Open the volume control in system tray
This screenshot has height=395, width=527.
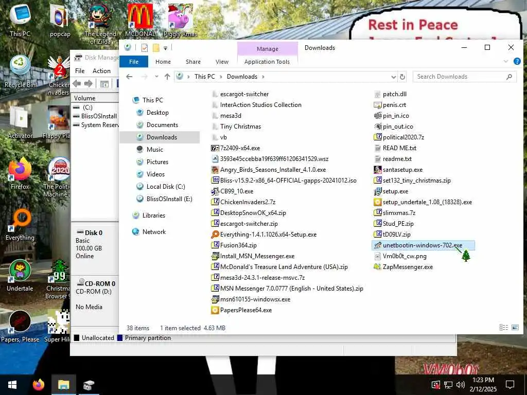461,385
